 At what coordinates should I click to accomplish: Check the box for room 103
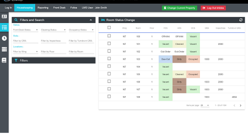pos(109,59)
